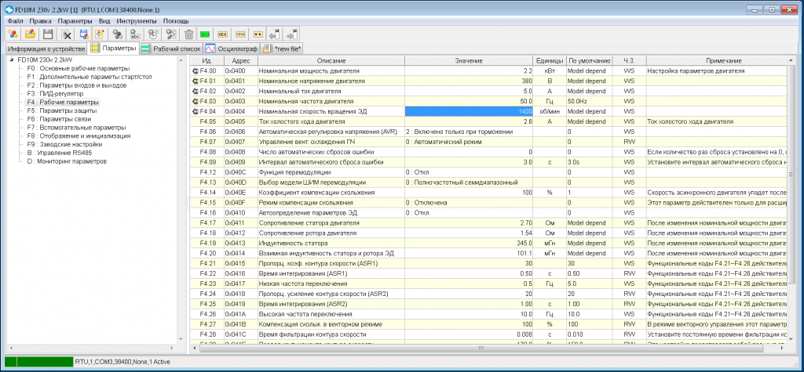
Task: Click the trash bin delete icon
Action: (188, 34)
